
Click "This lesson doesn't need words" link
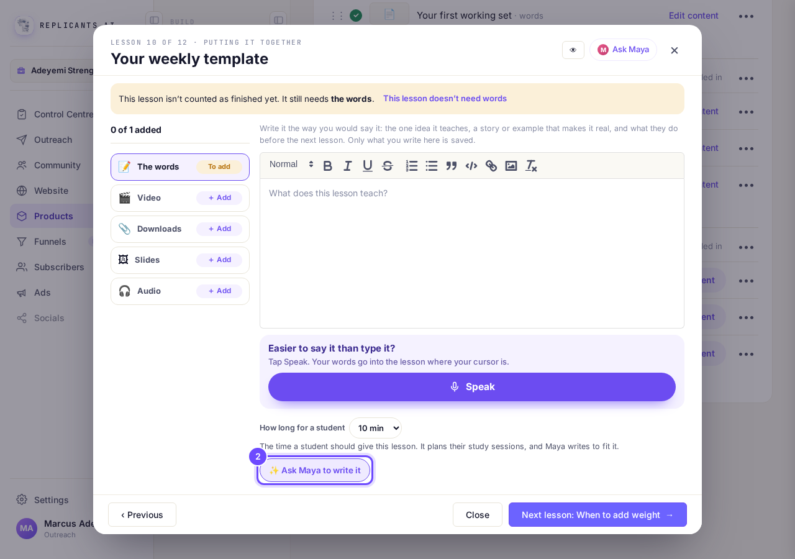point(445,98)
